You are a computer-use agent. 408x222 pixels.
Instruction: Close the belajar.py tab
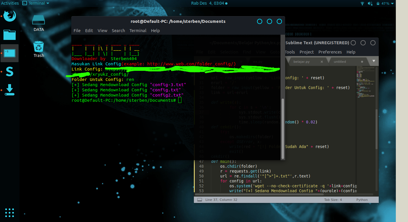pos(322,62)
